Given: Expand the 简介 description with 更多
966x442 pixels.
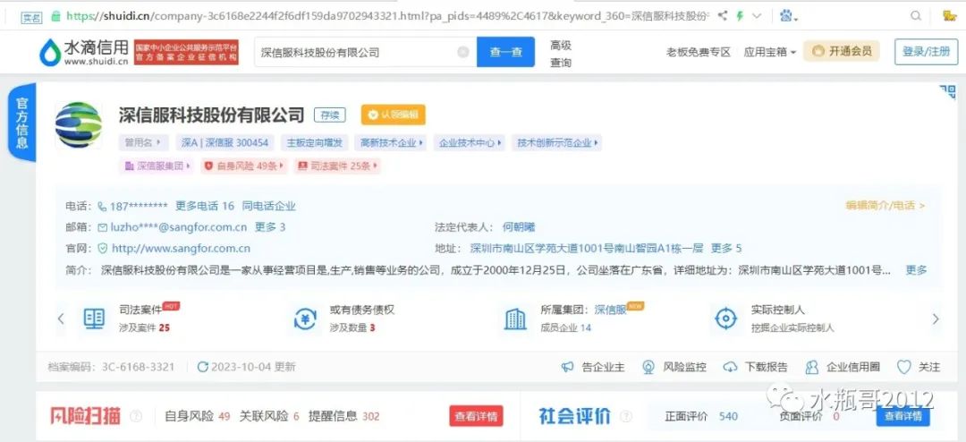Looking at the screenshot, I should (x=916, y=270).
